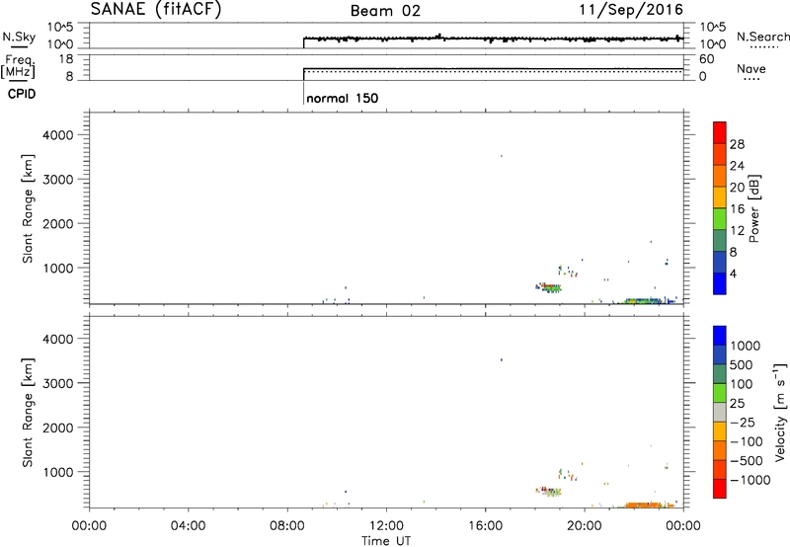The height and width of the screenshot is (547, 790).
Task: Click orange echo band after 21:00 in velocity panel
Action: click(644, 505)
